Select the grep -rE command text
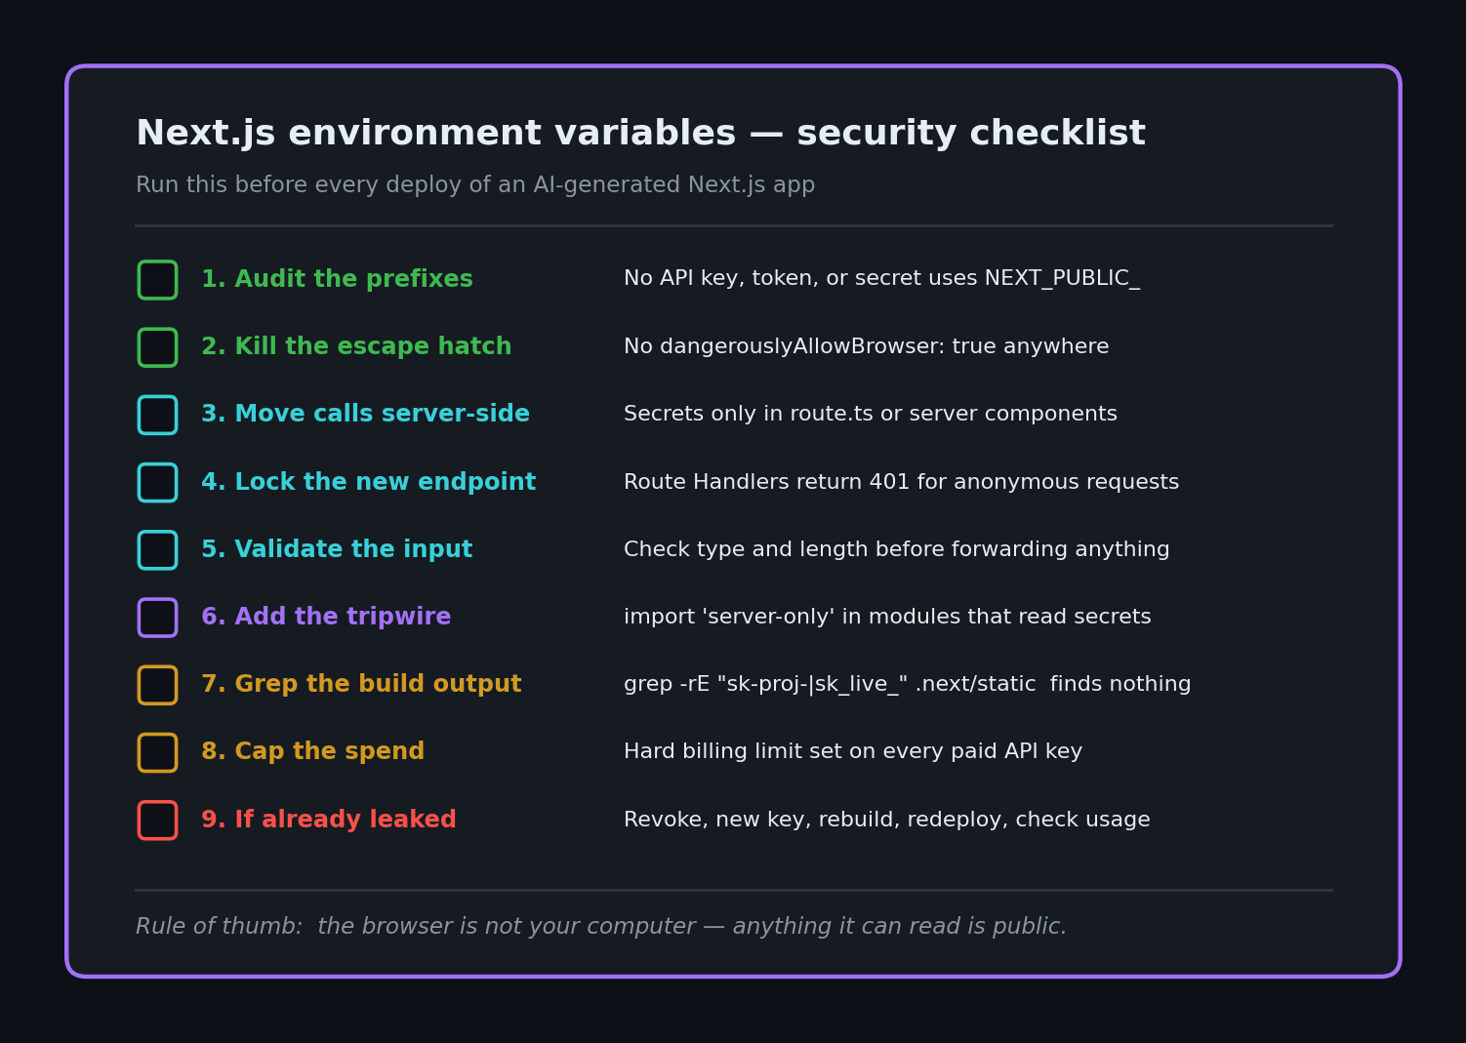 coord(907,685)
